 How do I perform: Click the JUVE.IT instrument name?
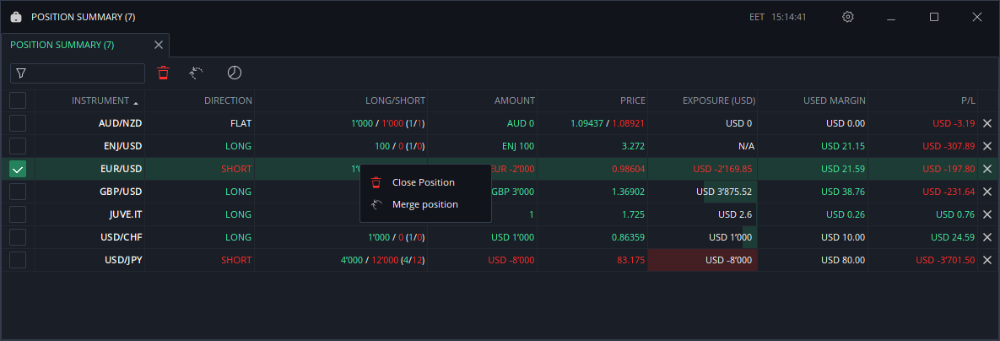click(125, 214)
